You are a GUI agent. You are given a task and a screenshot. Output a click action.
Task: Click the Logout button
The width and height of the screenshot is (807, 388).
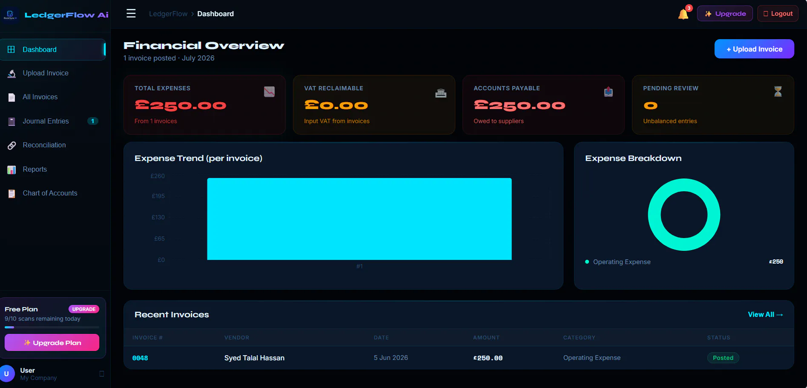point(778,14)
